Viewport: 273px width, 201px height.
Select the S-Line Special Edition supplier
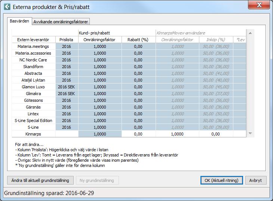coord(33,121)
